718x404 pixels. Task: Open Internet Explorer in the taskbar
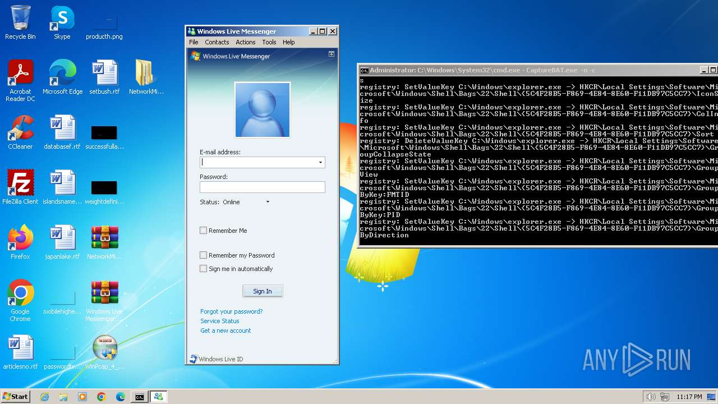(x=44, y=397)
